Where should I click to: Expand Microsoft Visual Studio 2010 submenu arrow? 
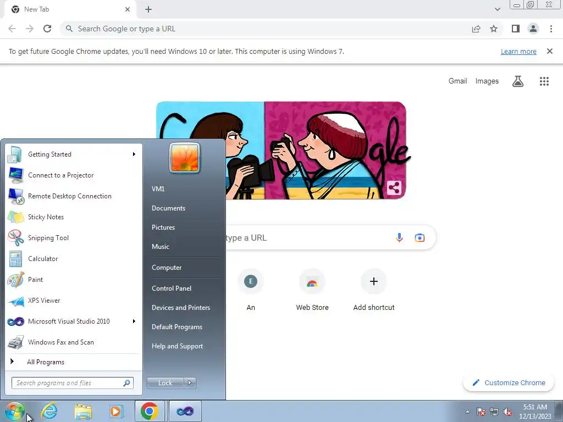(x=134, y=321)
